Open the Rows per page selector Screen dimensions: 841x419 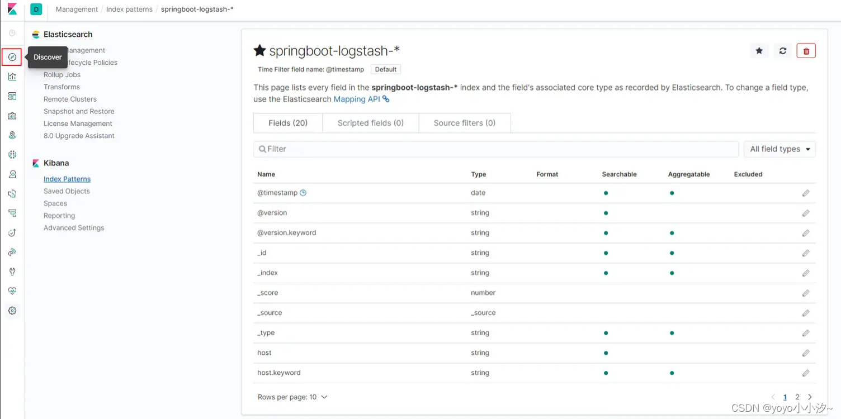pyautogui.click(x=292, y=397)
